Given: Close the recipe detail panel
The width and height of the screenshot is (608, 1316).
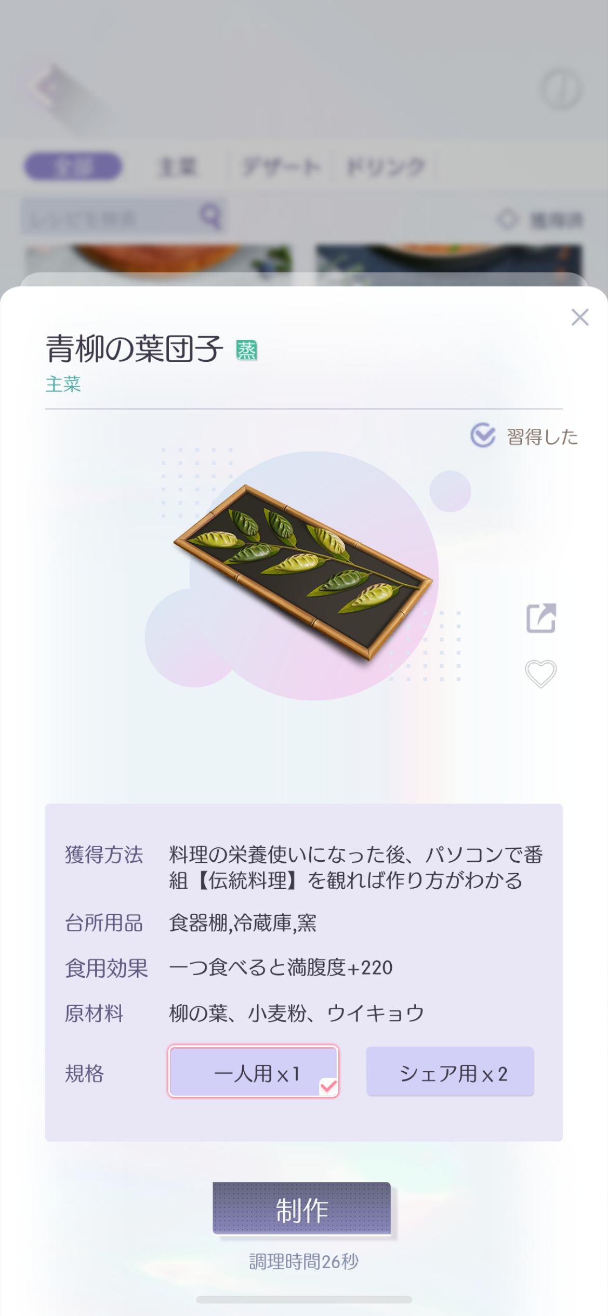Looking at the screenshot, I should point(579,317).
